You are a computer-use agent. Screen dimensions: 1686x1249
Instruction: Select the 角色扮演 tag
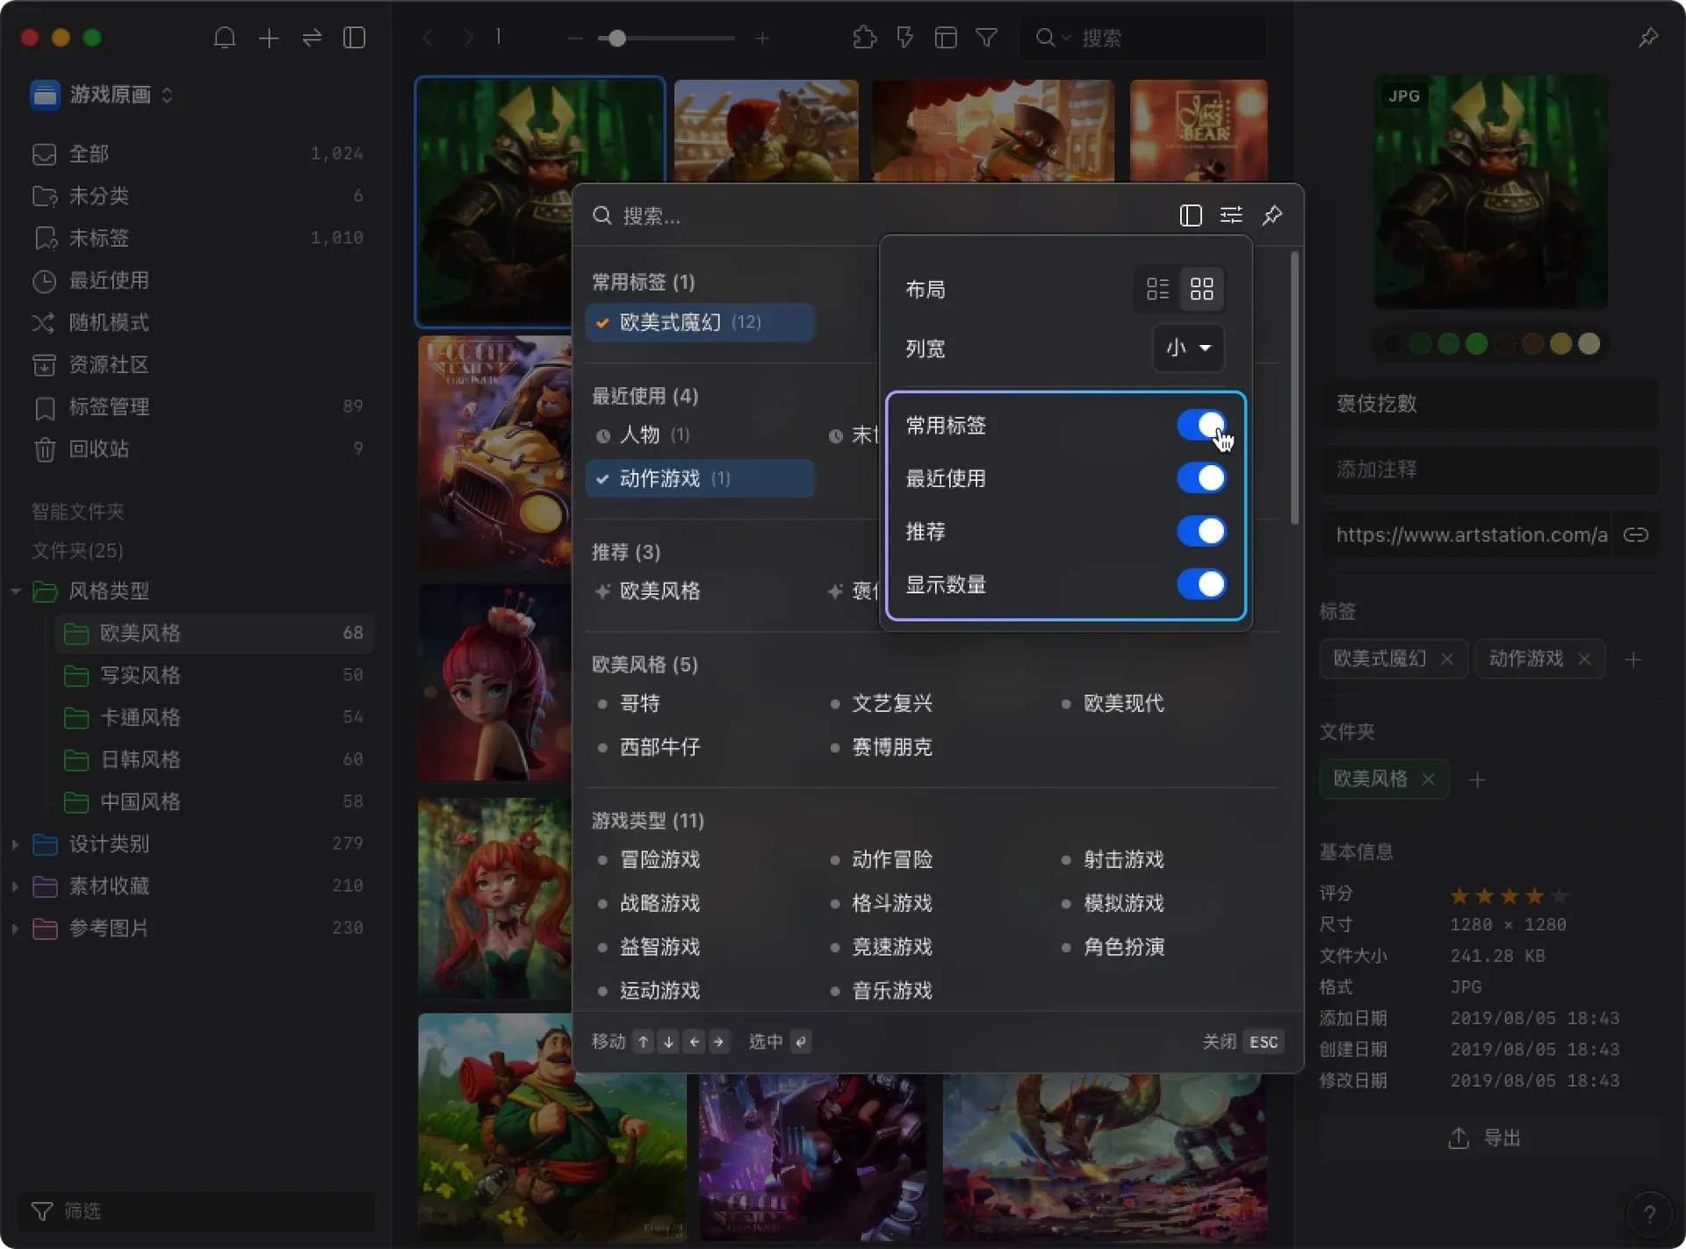(1124, 947)
